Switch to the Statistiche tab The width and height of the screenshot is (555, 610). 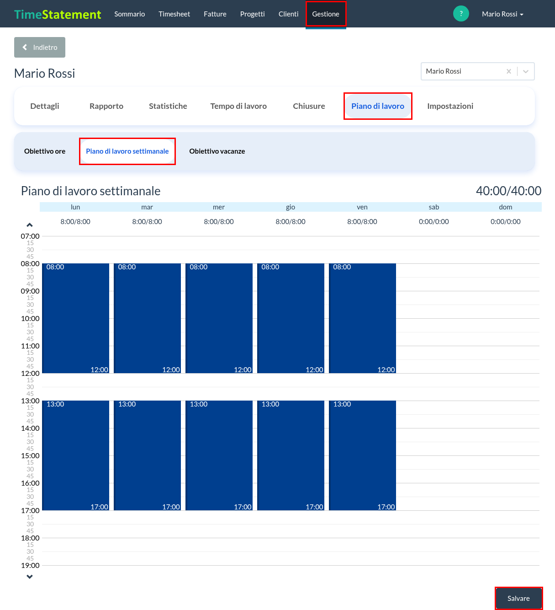pyautogui.click(x=168, y=106)
